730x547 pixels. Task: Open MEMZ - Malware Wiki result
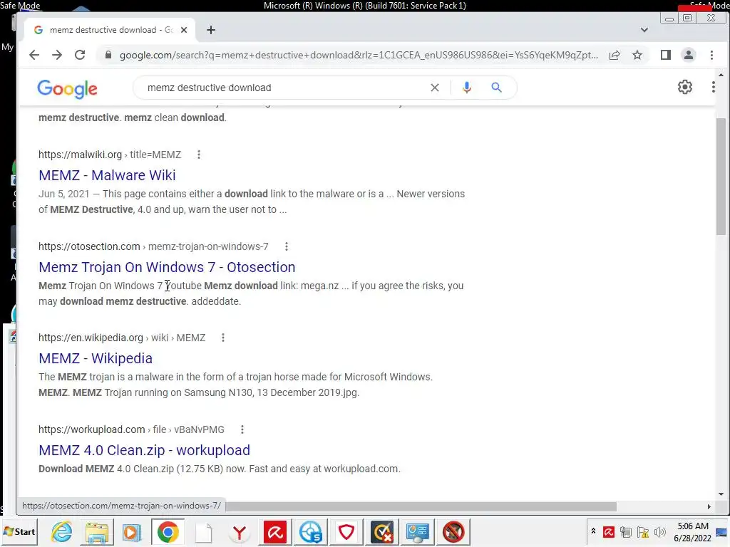click(x=107, y=175)
